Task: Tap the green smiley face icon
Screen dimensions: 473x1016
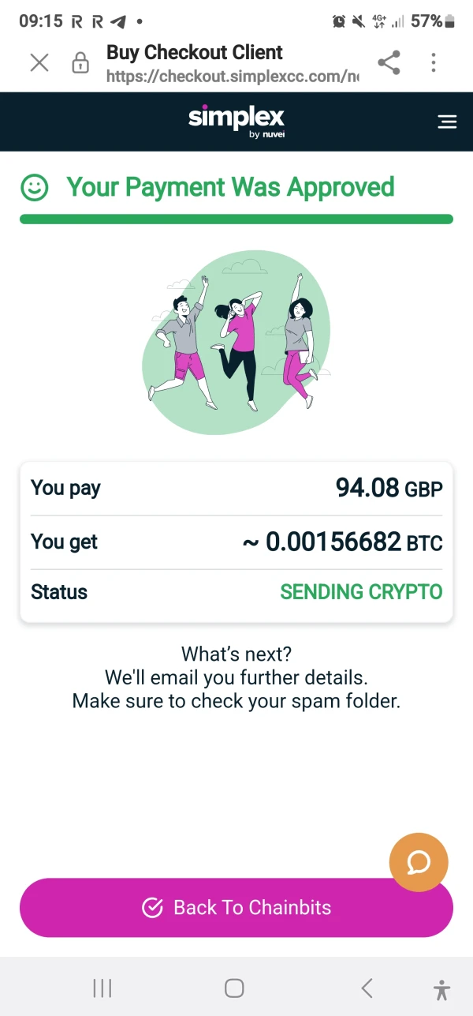Action: [34, 188]
